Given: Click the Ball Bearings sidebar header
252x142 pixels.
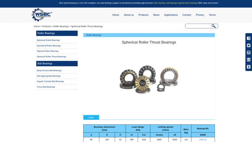Looking at the screenshot, I should pos(57,64).
